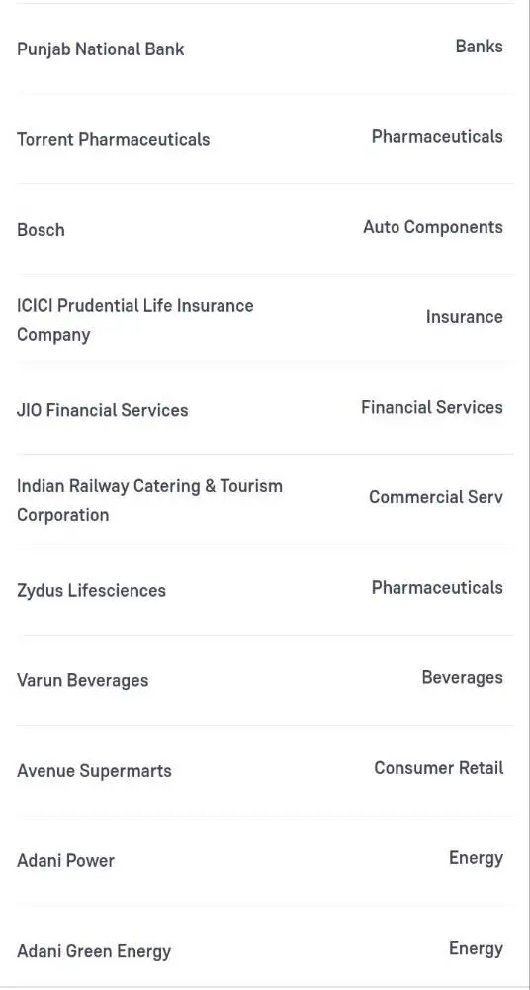Click the Banks sector label
The height and width of the screenshot is (990, 530).
(479, 47)
